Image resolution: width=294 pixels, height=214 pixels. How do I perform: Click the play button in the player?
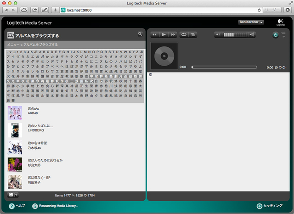click(164, 34)
